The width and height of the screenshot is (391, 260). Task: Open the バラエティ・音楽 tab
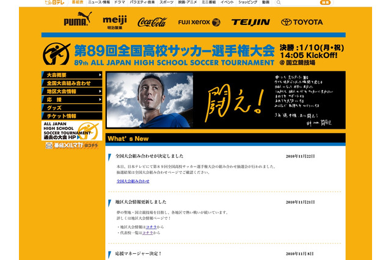click(x=142, y=2)
